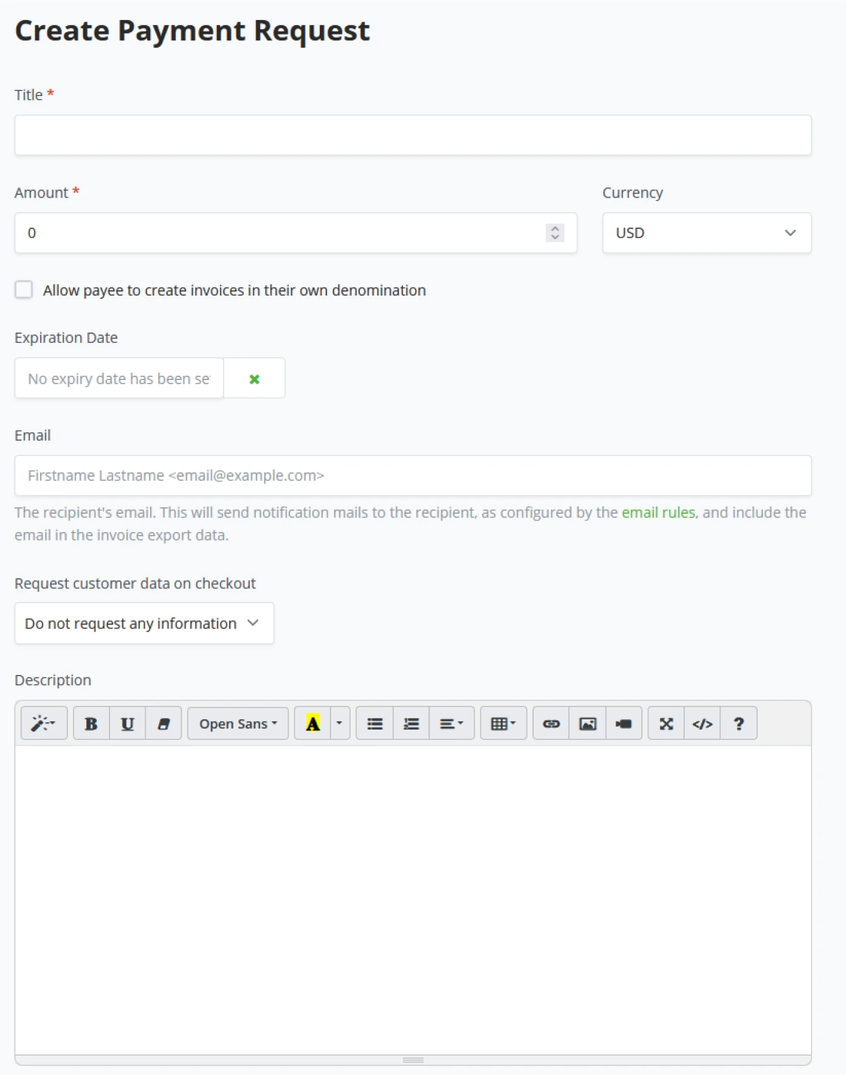
Task: Follow the email rules link
Action: pos(658,513)
